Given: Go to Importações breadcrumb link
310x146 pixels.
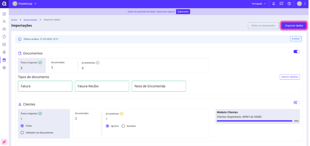Looking at the screenshot, I should tap(30, 20).
